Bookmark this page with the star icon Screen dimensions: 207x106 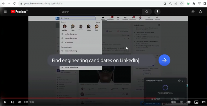click(181, 3)
